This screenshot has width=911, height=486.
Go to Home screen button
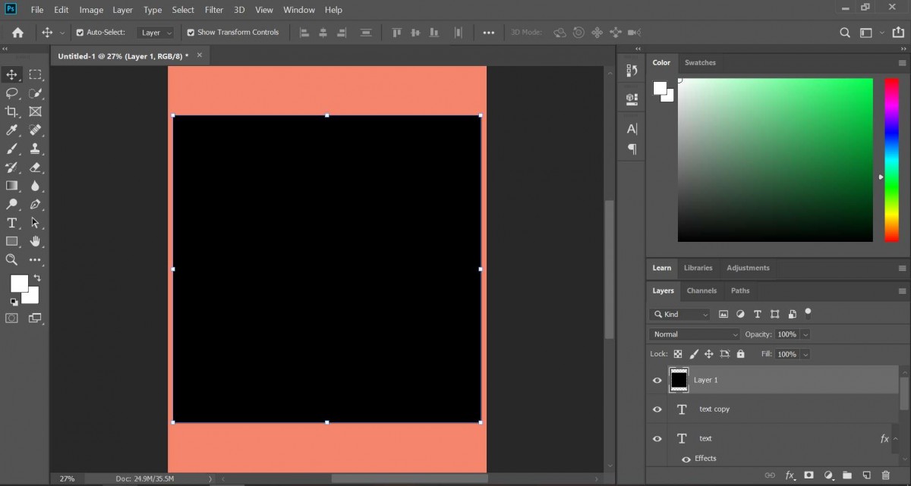pyautogui.click(x=18, y=33)
